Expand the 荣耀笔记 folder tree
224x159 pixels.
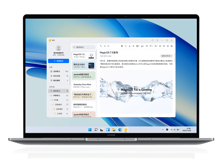tap(50, 95)
